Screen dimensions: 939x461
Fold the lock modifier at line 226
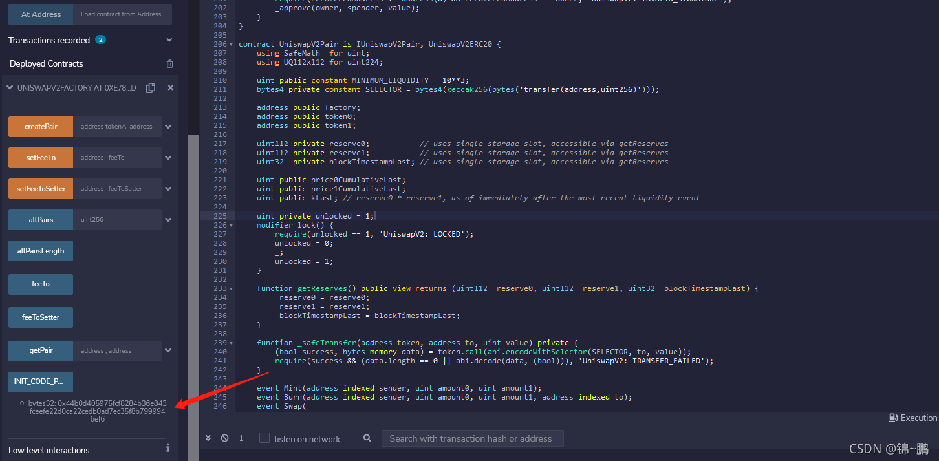(232, 225)
